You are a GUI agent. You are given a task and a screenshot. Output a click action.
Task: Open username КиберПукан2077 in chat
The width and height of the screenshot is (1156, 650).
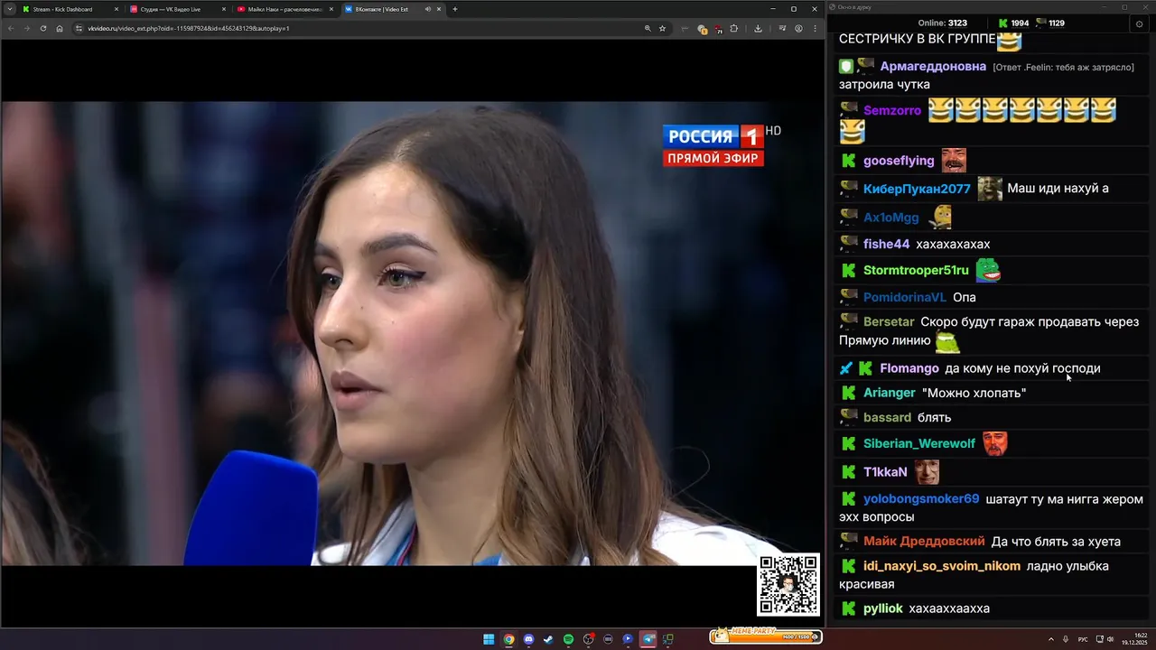917,189
